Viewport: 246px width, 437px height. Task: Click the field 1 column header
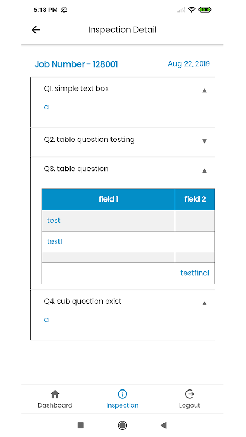click(108, 199)
